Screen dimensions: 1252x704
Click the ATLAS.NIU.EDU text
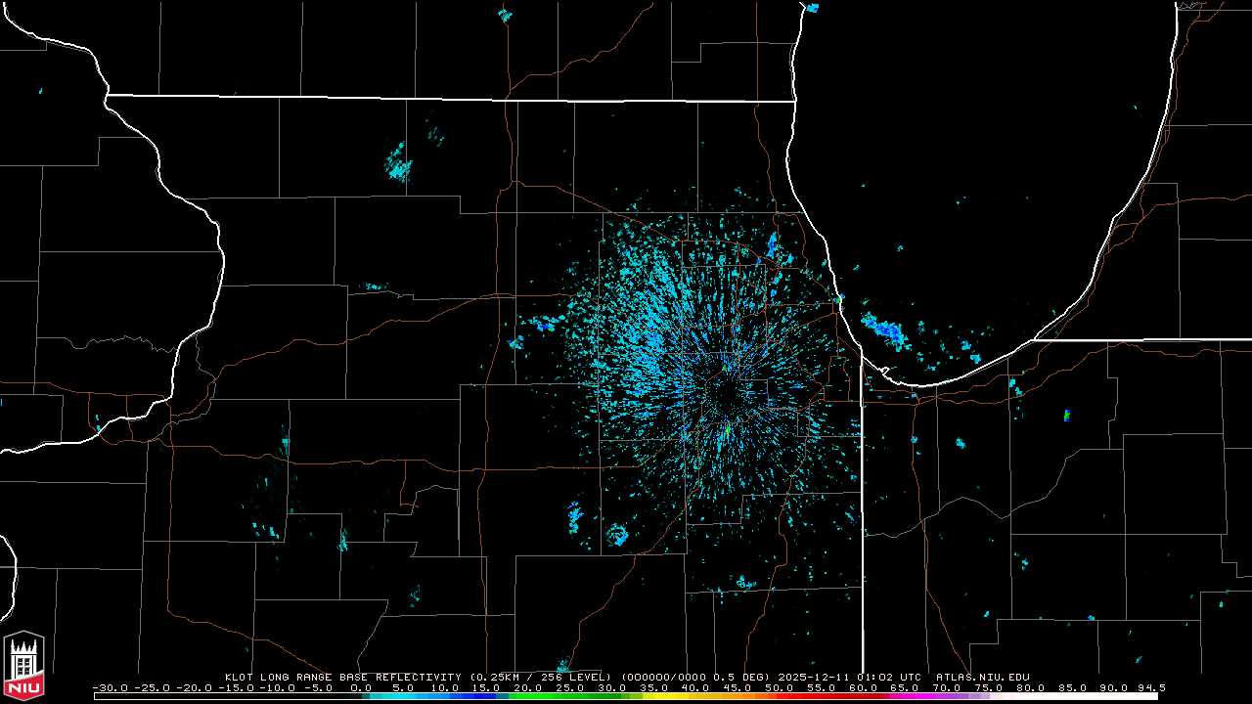(982, 677)
